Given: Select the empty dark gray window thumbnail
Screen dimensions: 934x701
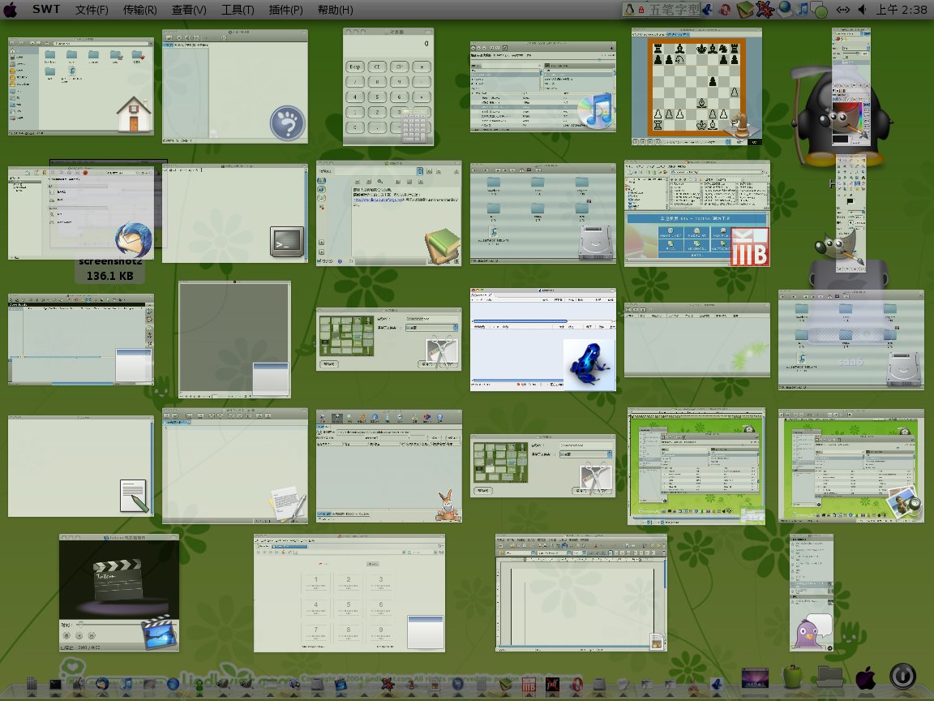Looking at the screenshot, I should pyautogui.click(x=234, y=339).
